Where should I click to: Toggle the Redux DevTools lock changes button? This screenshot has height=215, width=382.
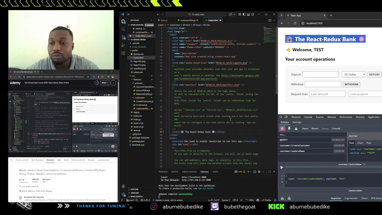point(296,129)
